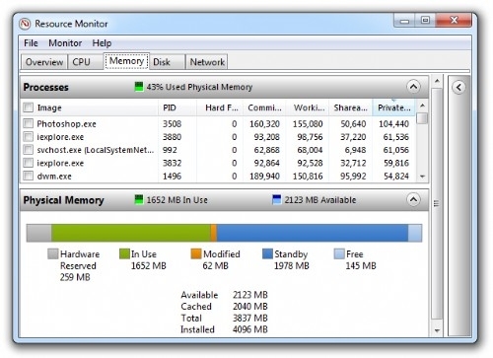The image size is (493, 358).
Task: Switch to the Overview tab
Action: coord(44,62)
